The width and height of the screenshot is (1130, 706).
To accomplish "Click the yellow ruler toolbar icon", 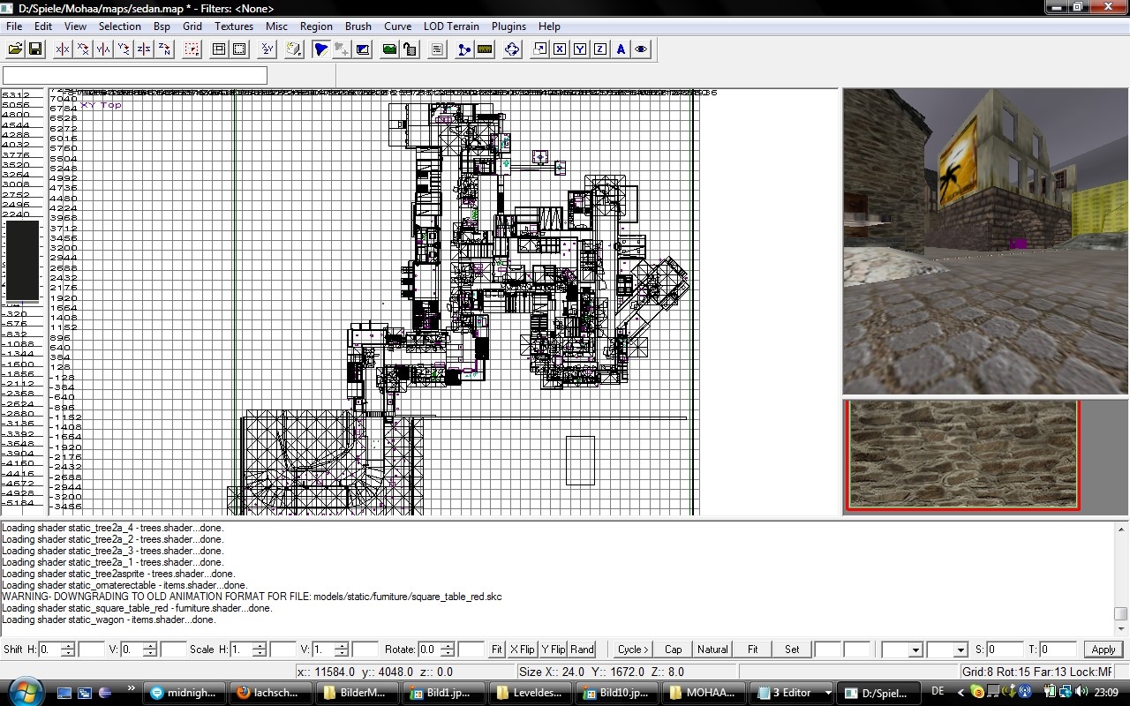I will [485, 49].
